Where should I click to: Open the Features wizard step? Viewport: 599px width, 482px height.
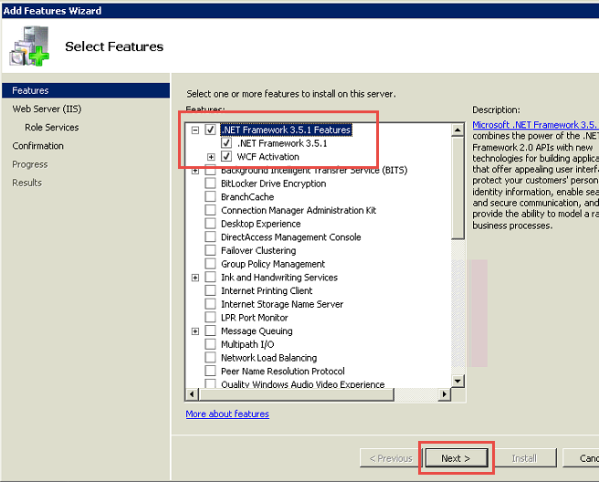86,90
